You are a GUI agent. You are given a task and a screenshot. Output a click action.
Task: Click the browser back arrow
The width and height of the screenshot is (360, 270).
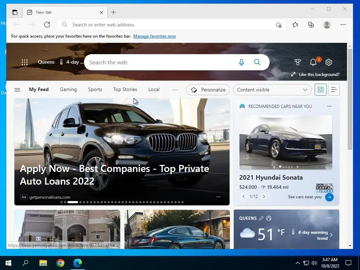[16, 25]
